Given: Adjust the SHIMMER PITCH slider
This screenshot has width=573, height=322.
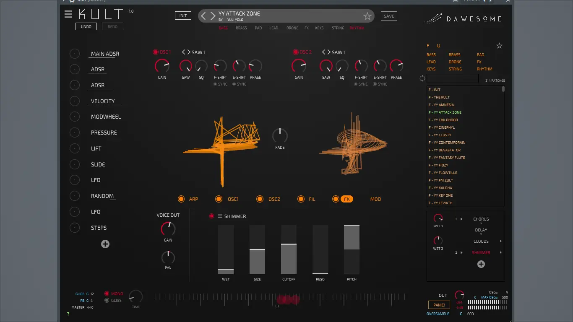Looking at the screenshot, I should click(352, 249).
